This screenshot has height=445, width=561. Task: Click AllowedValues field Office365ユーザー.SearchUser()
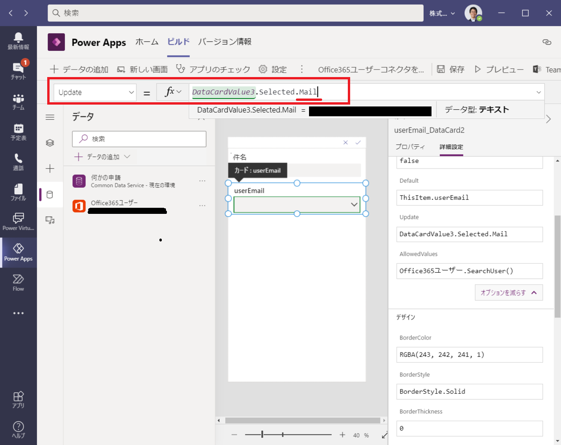(469, 271)
